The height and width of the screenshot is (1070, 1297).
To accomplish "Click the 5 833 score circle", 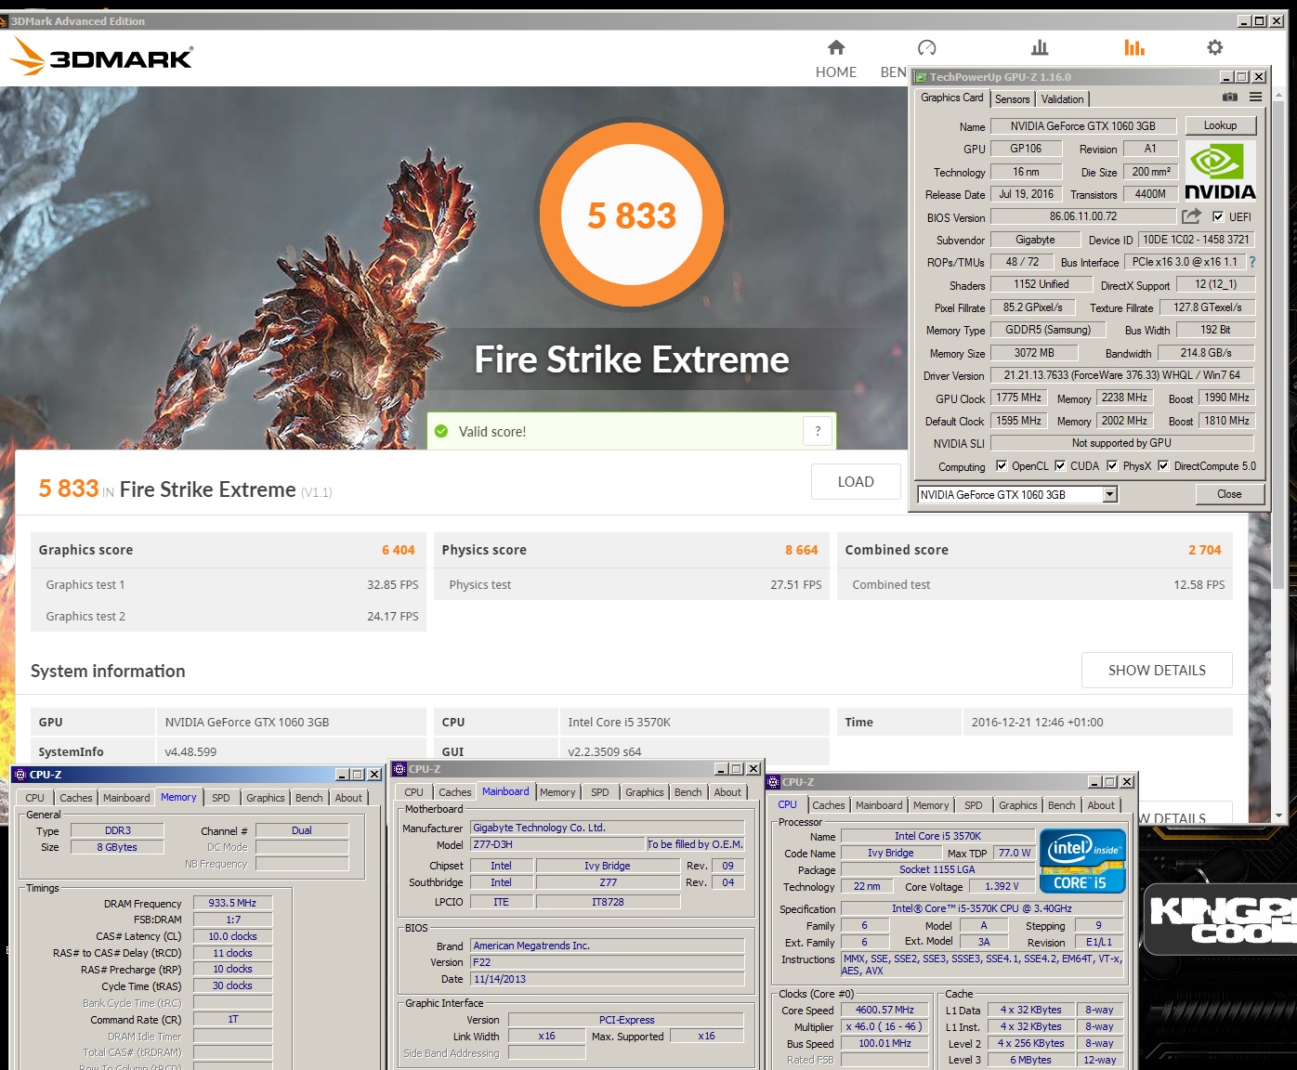I will [x=631, y=215].
